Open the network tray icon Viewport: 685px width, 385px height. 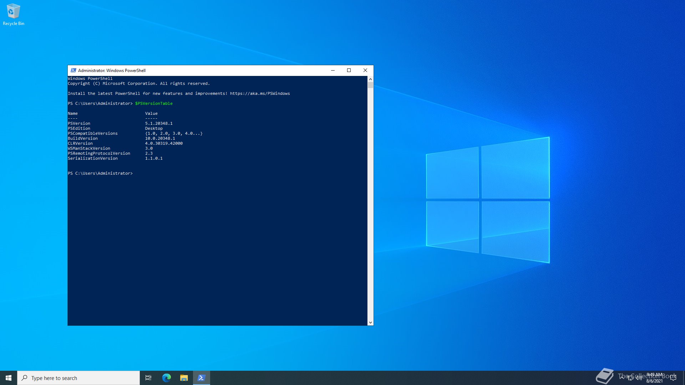pyautogui.click(x=630, y=378)
